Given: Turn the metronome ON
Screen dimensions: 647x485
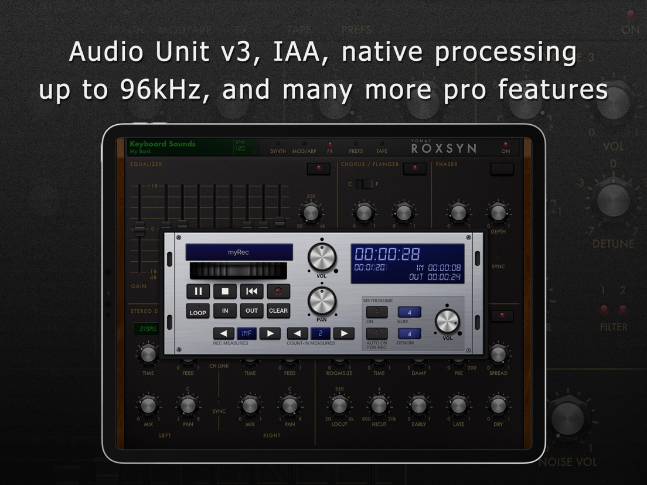Looking at the screenshot, I should pos(377,312).
